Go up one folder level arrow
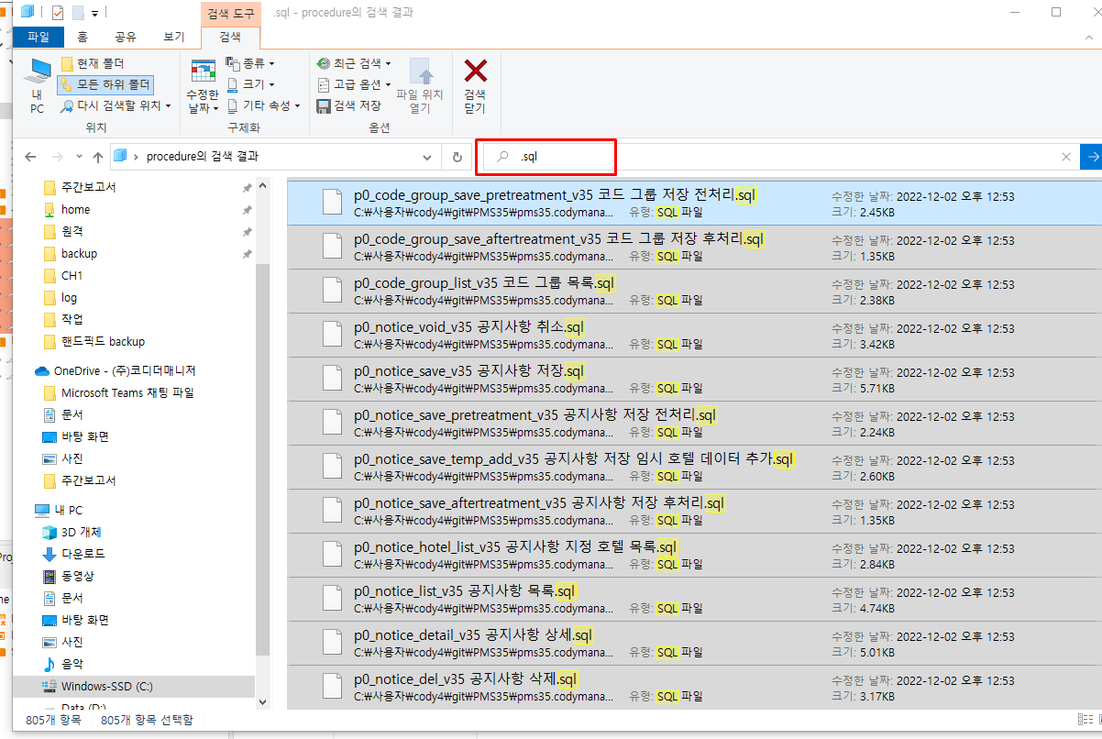1102x739 pixels. [x=98, y=157]
